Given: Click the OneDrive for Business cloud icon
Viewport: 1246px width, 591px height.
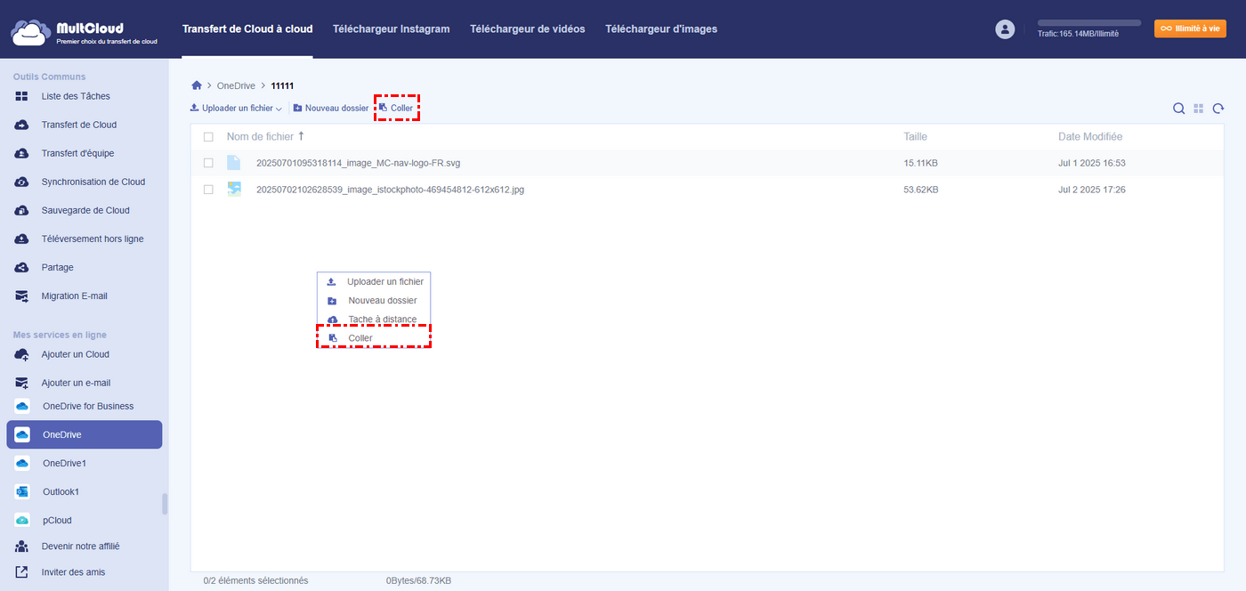Looking at the screenshot, I should pos(22,406).
